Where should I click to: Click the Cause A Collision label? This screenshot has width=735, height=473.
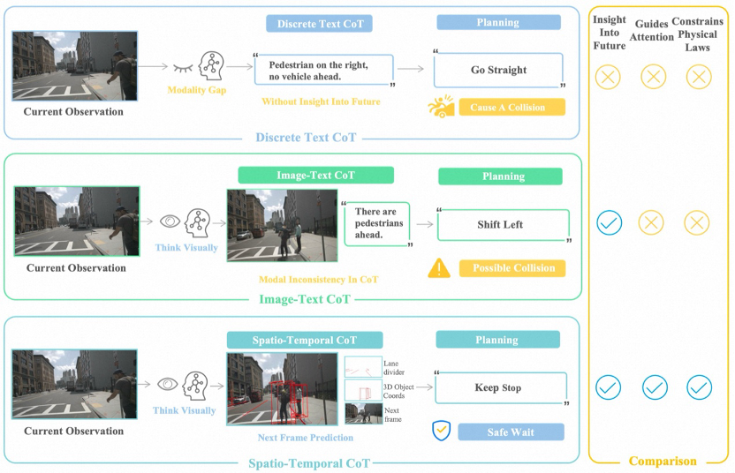click(x=511, y=107)
